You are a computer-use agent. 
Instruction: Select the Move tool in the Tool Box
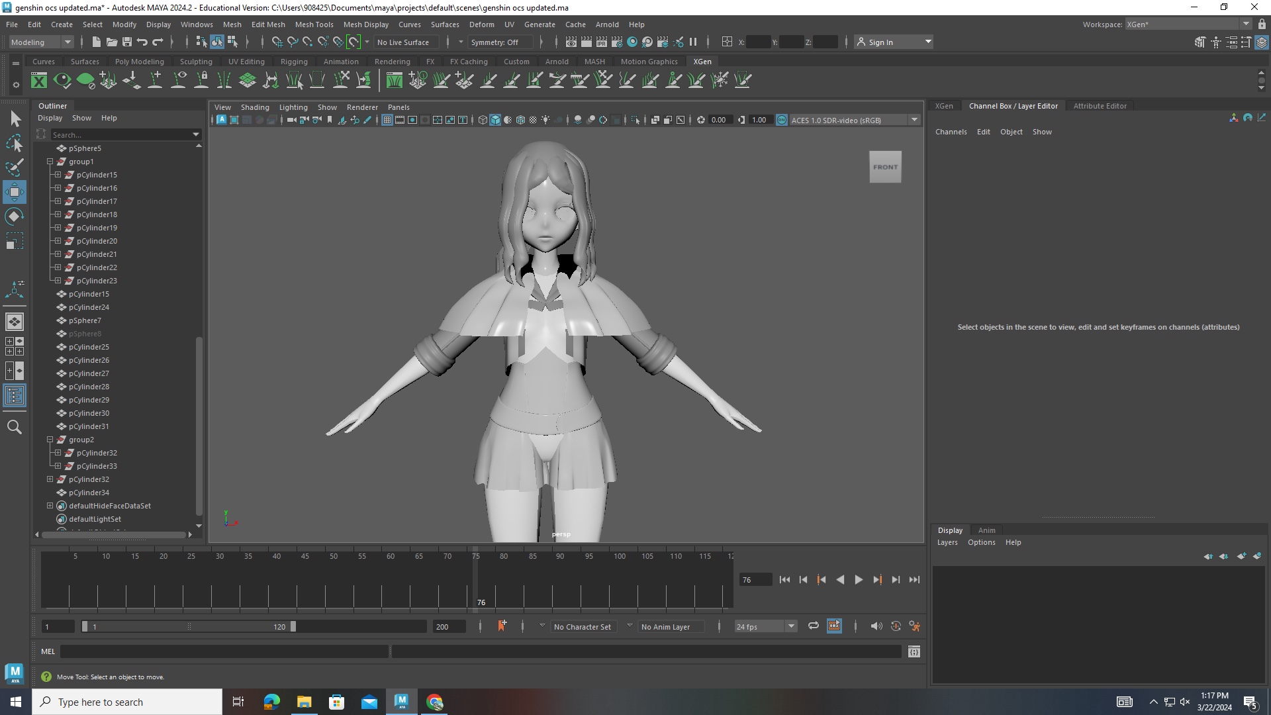tap(15, 192)
